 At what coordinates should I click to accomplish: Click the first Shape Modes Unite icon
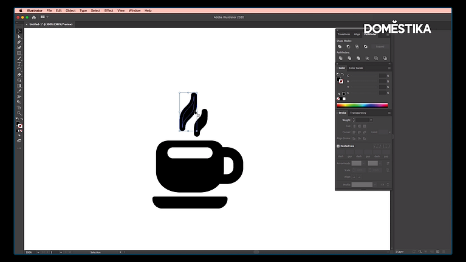[x=340, y=46]
